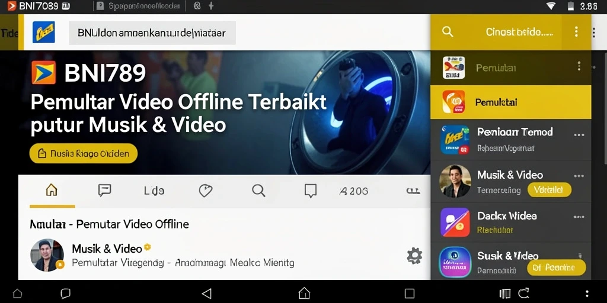
Task: Click the home icon at the left of the navigation bar
Action: (x=17, y=294)
